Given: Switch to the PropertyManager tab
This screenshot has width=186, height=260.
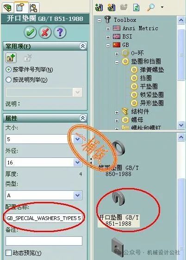Looking at the screenshot, I should coord(21,7).
